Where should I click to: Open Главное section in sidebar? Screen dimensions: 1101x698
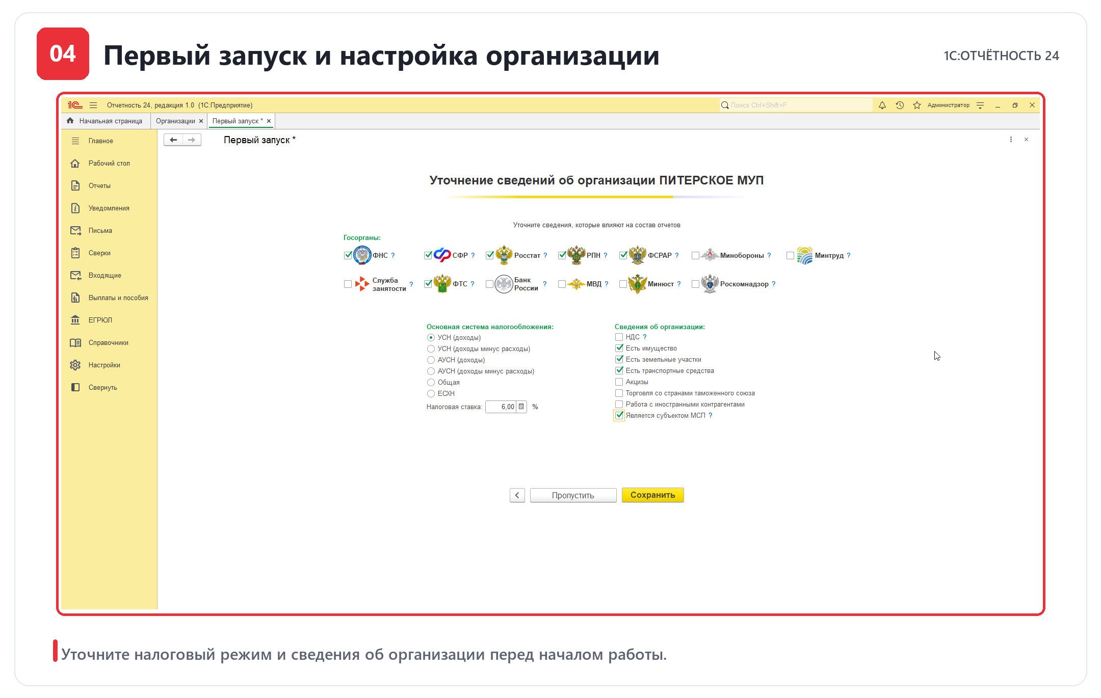(109, 141)
